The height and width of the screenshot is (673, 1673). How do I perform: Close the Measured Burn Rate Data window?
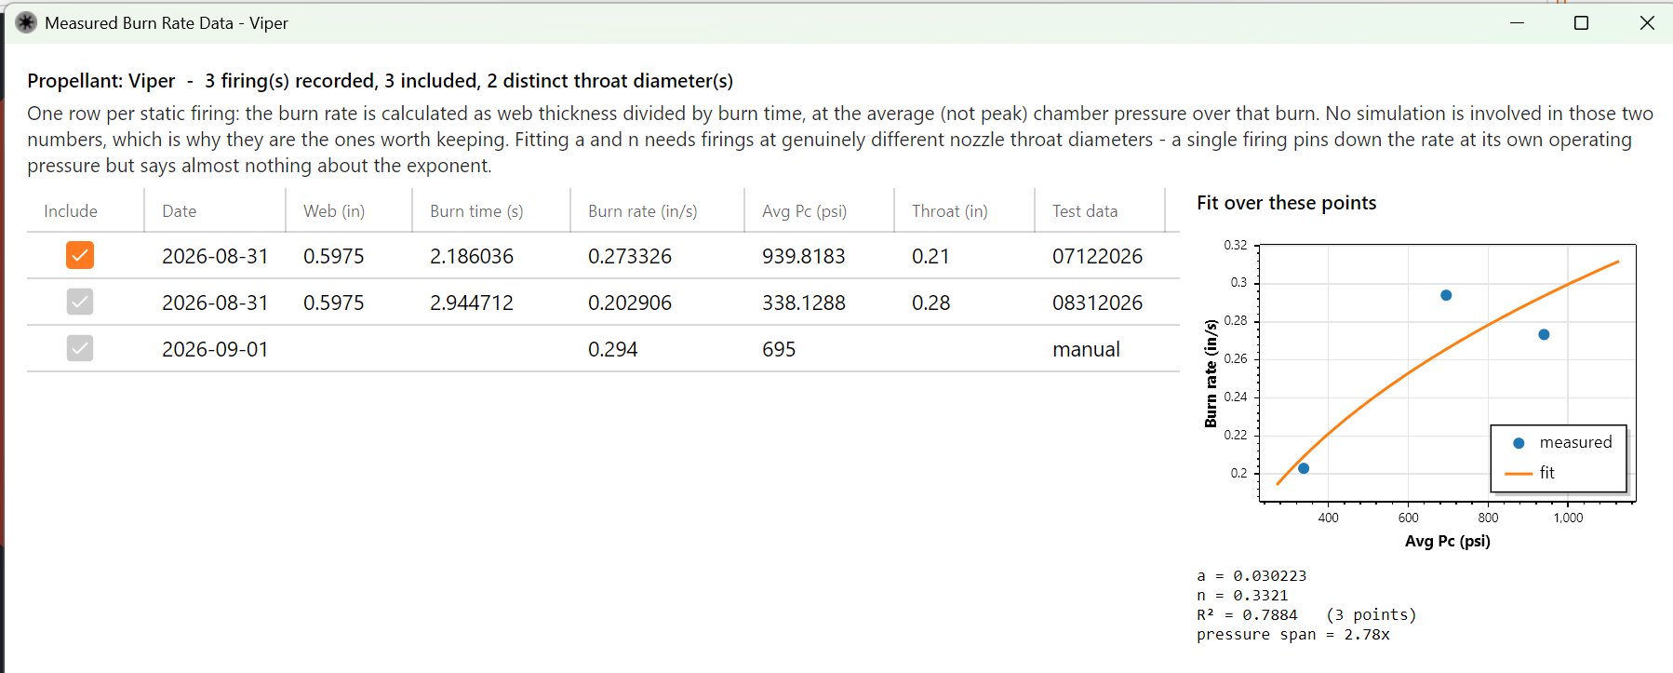click(1647, 22)
